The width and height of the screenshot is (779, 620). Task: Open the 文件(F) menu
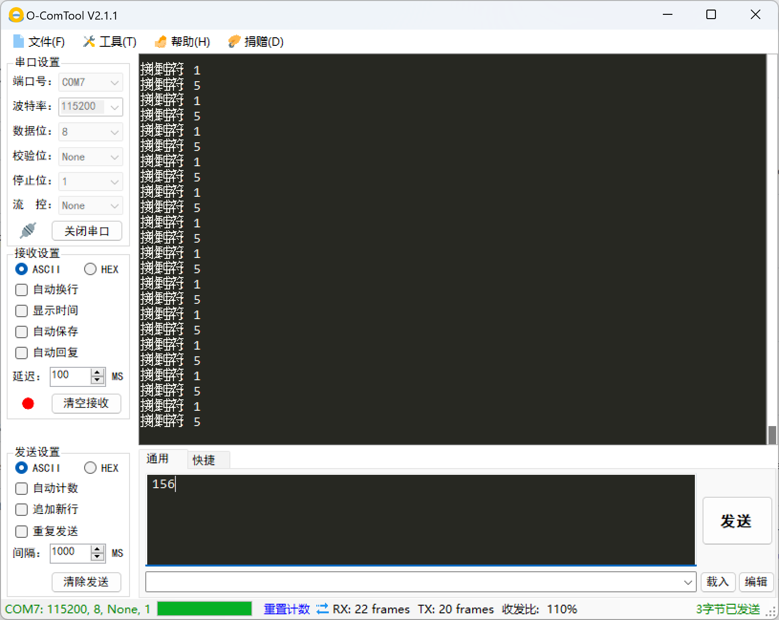[45, 41]
